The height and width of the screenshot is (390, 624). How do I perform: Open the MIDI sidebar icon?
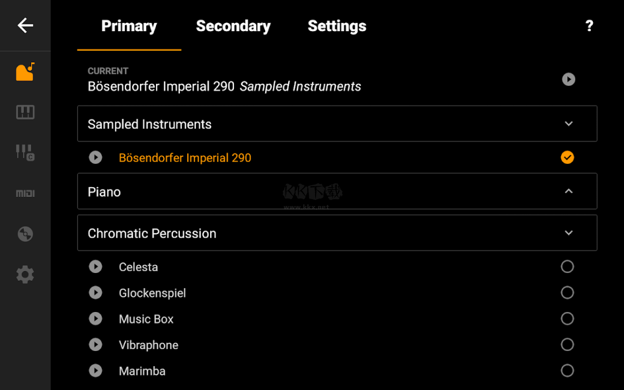click(25, 193)
